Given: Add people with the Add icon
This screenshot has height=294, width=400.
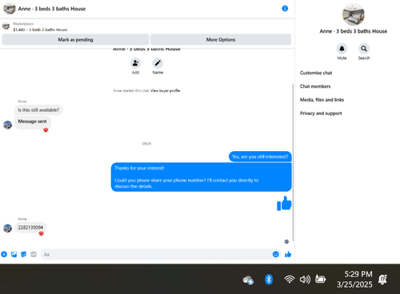Looking at the screenshot, I should pos(135,63).
